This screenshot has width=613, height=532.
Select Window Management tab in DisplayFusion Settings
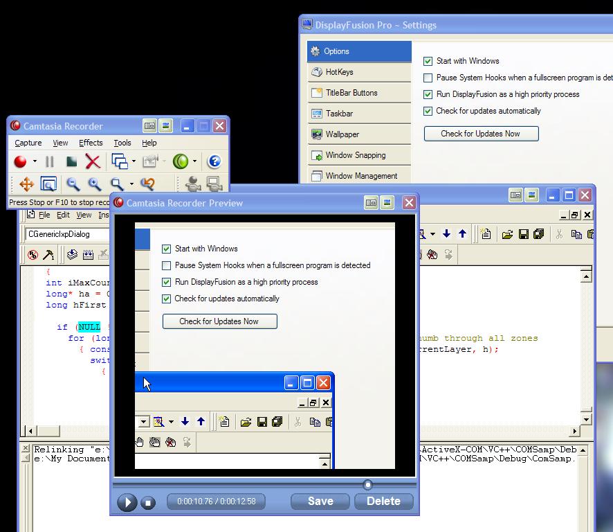359,175
